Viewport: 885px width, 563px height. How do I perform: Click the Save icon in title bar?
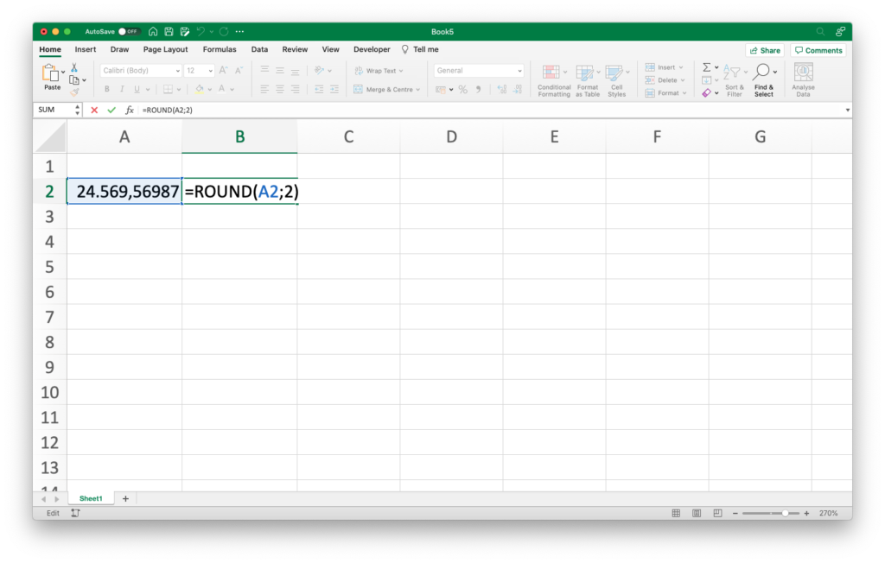click(x=169, y=31)
